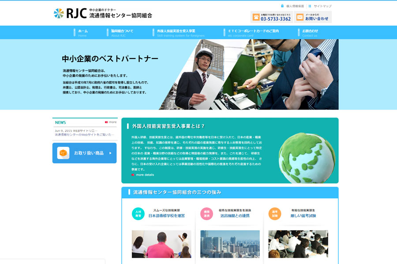The width and height of the screenshot is (397, 264).
Task: Click the teal 人材教育 circle badge
Action: coord(138,214)
